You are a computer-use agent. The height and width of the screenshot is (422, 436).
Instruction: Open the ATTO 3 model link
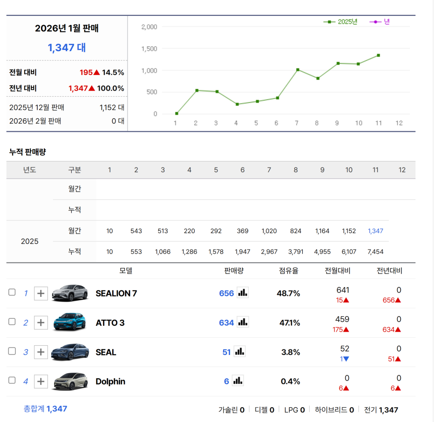(x=110, y=323)
